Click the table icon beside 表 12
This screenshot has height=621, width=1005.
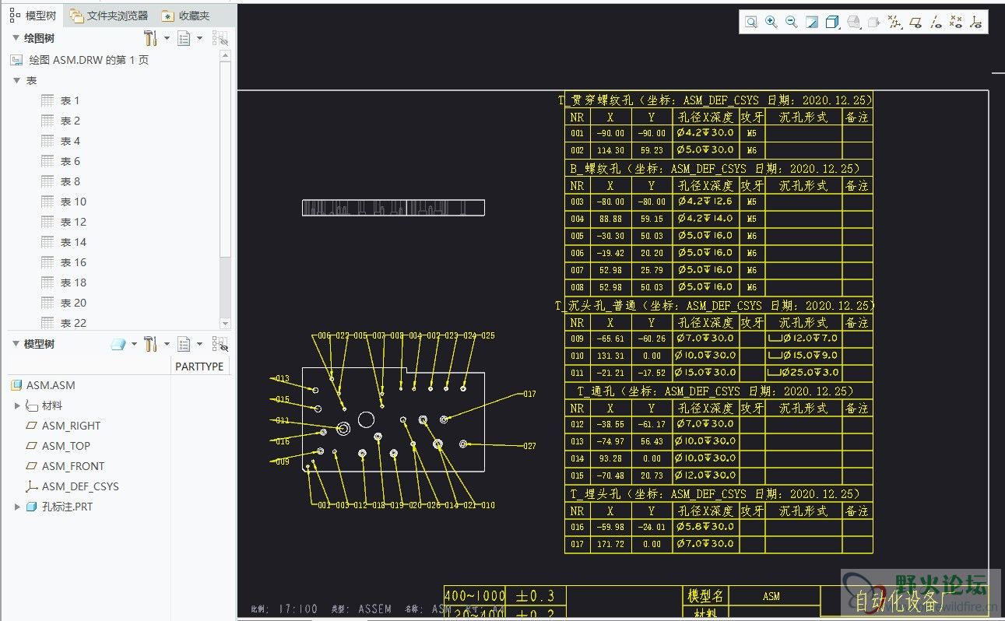click(x=47, y=222)
